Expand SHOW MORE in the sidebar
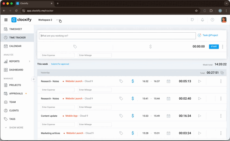The width and height of the screenshot is (230, 141). pos(14,127)
